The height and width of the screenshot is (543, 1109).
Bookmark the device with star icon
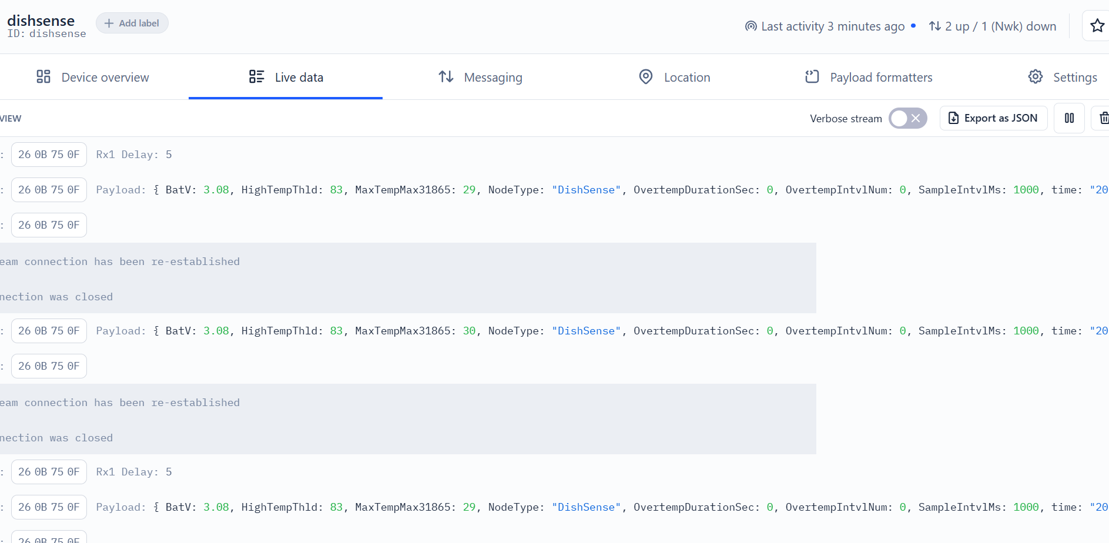[1097, 26]
